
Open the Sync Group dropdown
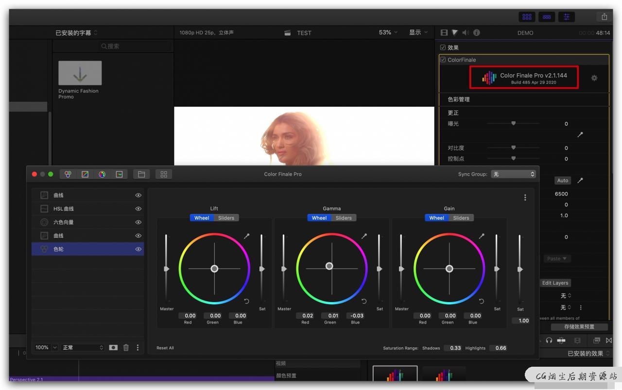point(513,174)
